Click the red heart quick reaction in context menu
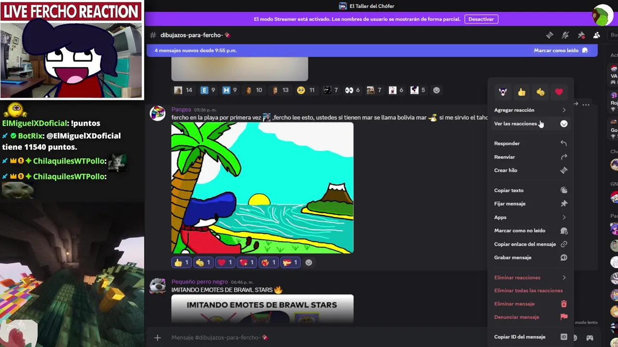 (x=559, y=92)
